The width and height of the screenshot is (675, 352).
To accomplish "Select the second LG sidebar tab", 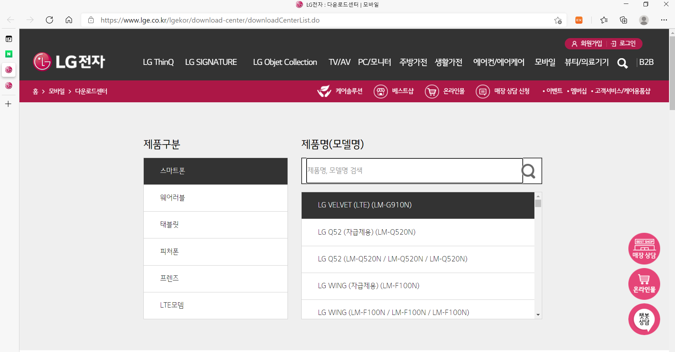I will [x=9, y=86].
